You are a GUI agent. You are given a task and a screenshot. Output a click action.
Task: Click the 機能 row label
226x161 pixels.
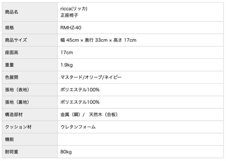10,140
